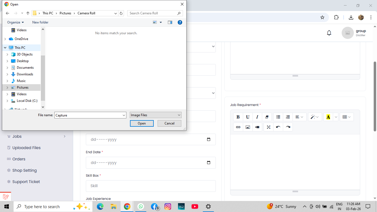Viewport: 377px width, 212px height.
Task: Apply Italic formatting in Job Requirement toolbar
Action: click(257, 117)
